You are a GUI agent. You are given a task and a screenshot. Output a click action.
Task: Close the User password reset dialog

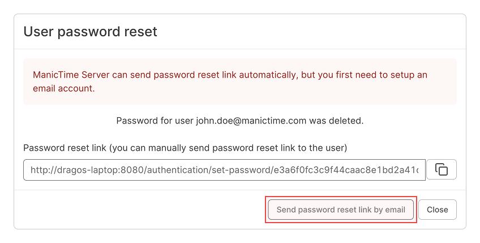[x=437, y=210]
